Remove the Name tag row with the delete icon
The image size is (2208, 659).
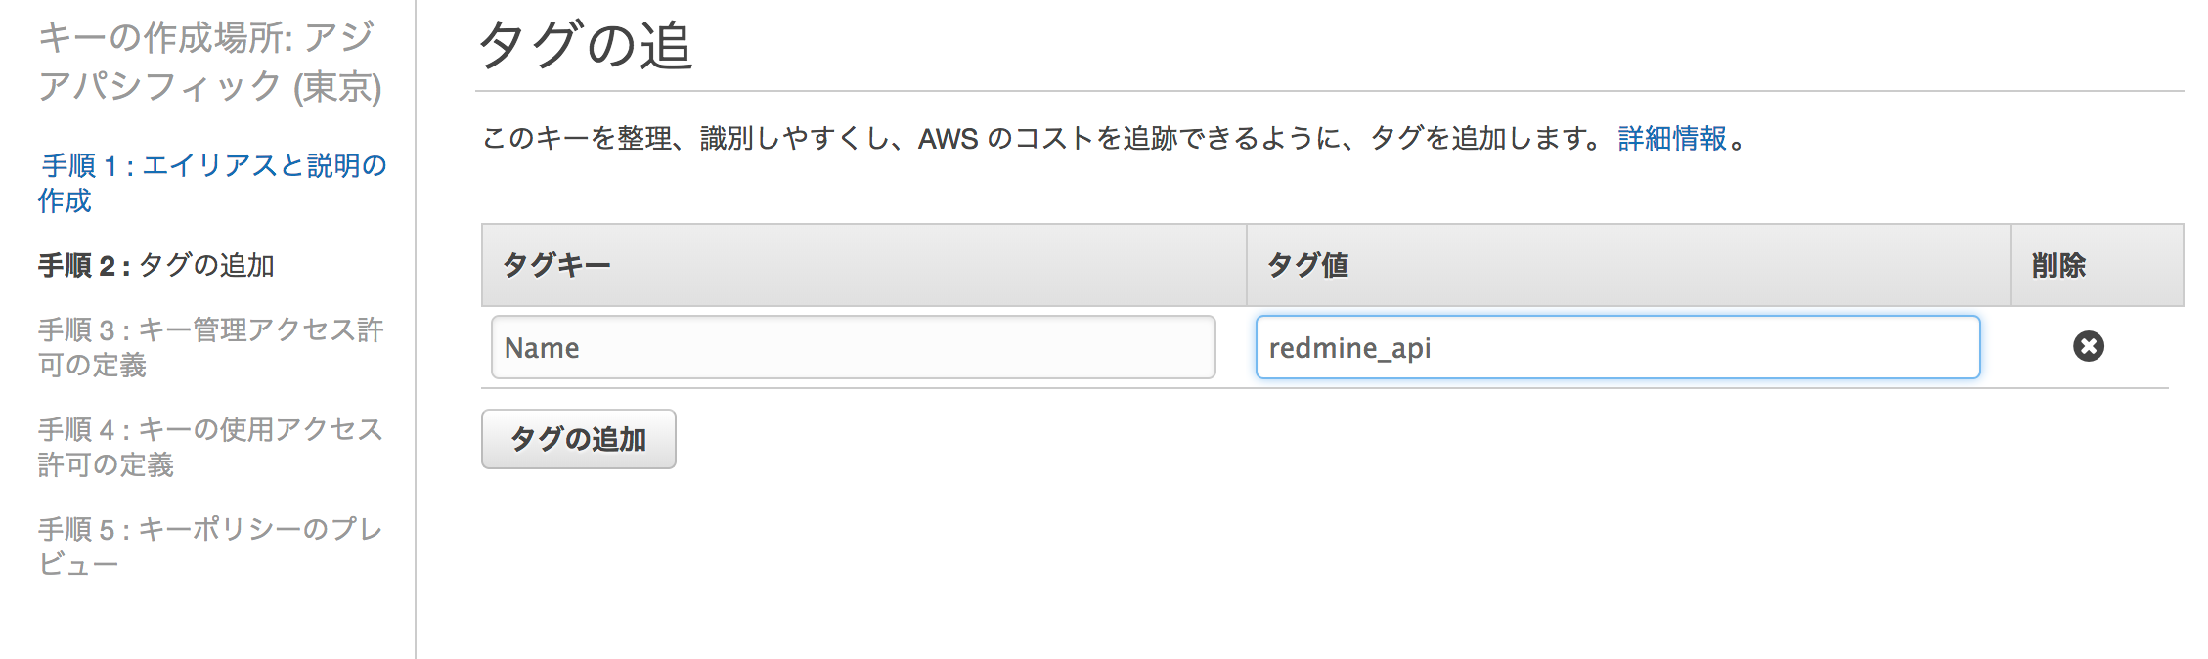coord(2088,346)
